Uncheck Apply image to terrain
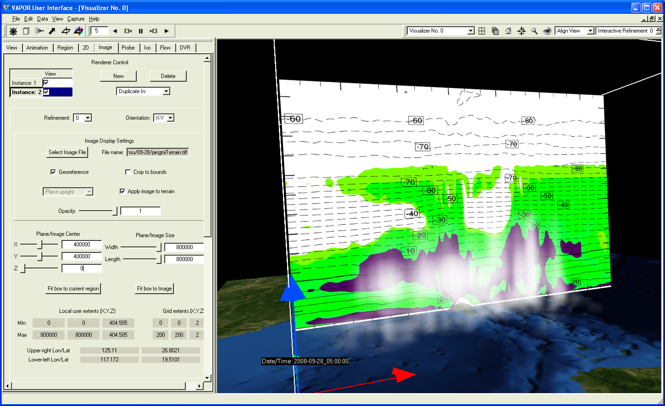 (x=122, y=191)
